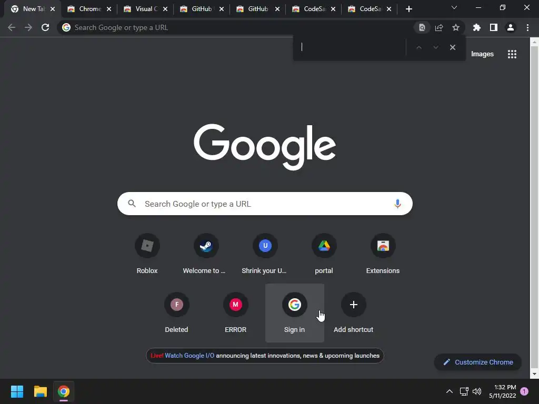Close the find bar
Image resolution: width=539 pixels, height=404 pixels.
(453, 47)
